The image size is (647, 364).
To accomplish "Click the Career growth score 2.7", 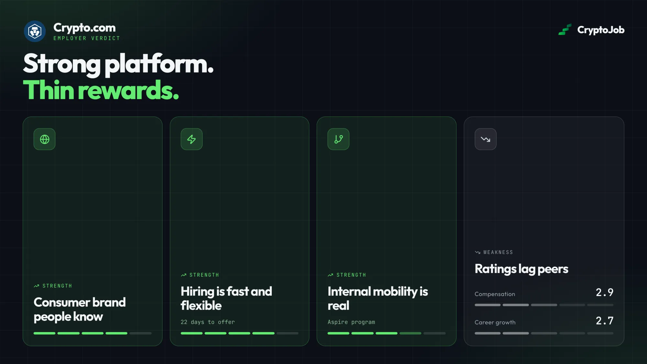I will click(x=605, y=321).
